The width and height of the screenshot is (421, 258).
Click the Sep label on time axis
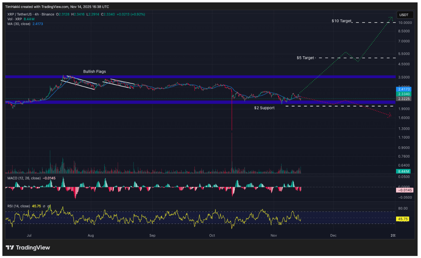click(x=152, y=235)
